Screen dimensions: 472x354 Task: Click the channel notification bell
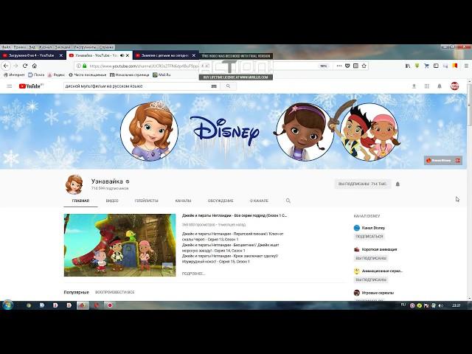click(x=398, y=184)
